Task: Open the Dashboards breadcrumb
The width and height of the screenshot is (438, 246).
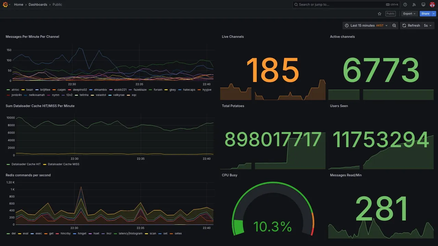Action: click(x=38, y=4)
